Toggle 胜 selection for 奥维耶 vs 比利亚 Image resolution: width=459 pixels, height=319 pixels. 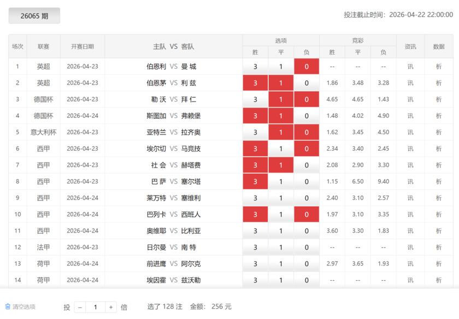coord(255,230)
